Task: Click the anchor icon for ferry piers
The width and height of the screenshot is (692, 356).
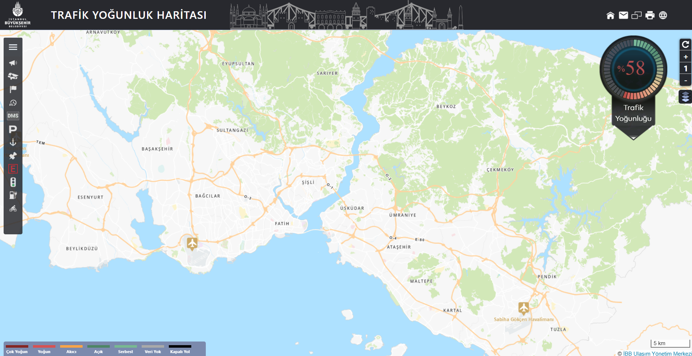Action: click(13, 142)
